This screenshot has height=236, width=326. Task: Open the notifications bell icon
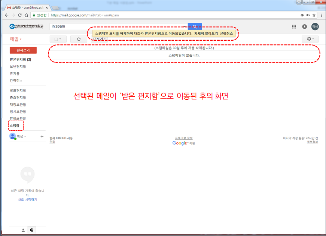[304, 27]
